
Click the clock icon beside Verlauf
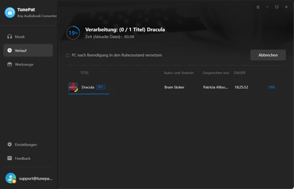coord(10,50)
